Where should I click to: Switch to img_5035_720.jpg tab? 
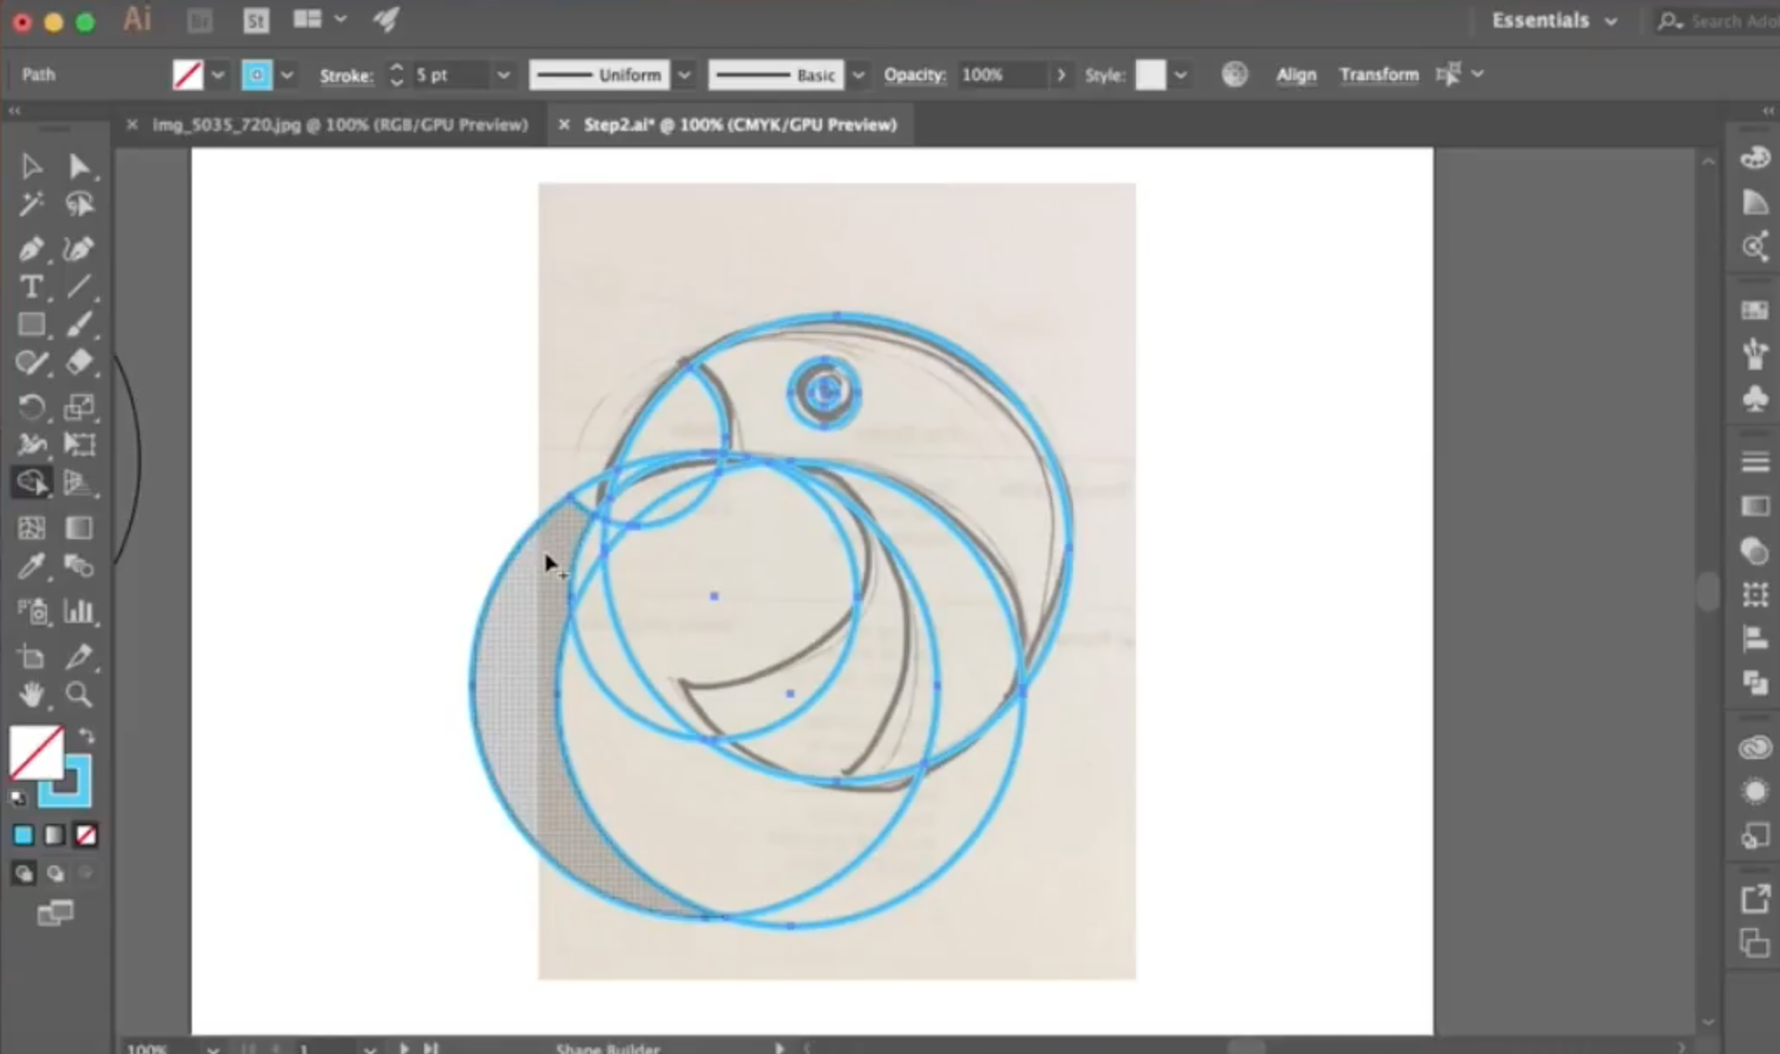[339, 125]
